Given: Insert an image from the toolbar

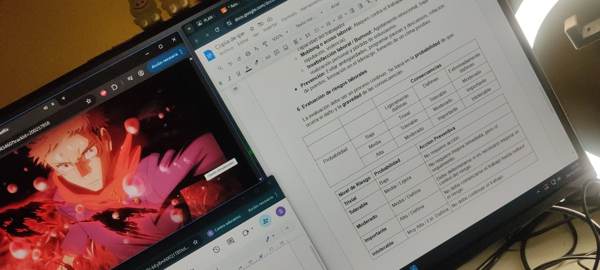Looking at the screenshot, I should tap(285, 47).
